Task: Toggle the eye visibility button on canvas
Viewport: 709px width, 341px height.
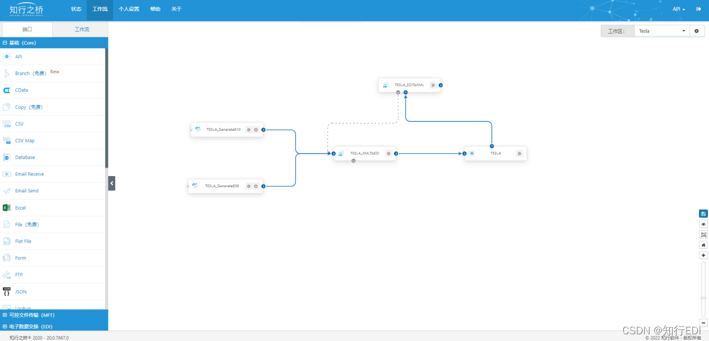Action: point(703,224)
